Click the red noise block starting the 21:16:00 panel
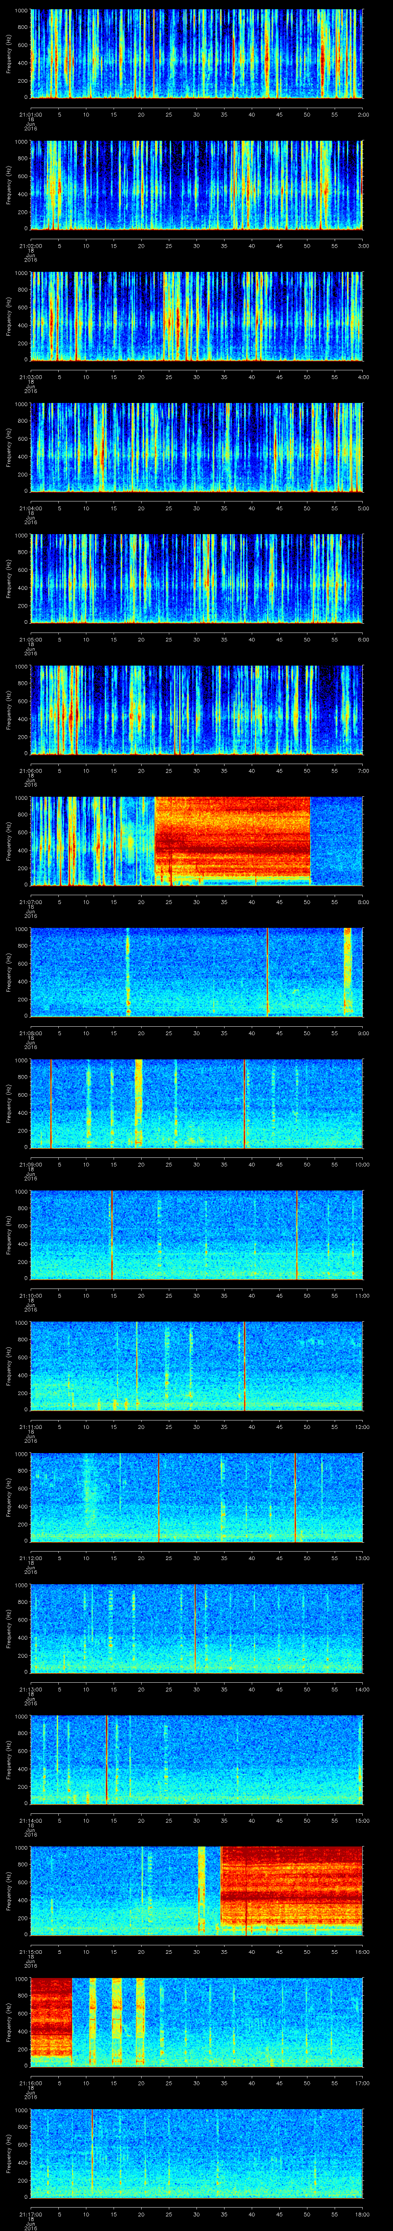Screen dimensions: 393x2231 click(51, 2021)
